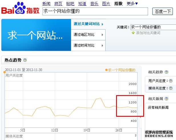176x140 pixels.
Task: Click the 求一个网站... blue banner title
Action: point(35,35)
